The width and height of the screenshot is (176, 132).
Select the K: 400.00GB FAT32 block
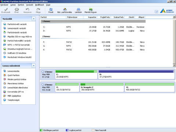click(x=150, y=87)
